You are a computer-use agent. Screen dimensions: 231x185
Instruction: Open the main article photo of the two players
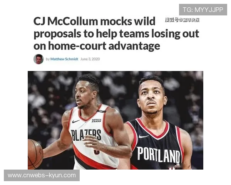(115, 120)
